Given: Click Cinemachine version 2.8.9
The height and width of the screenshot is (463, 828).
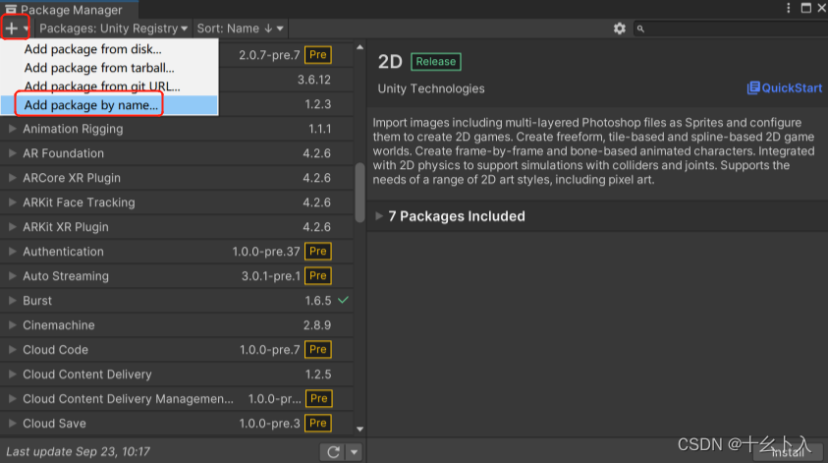Looking at the screenshot, I should click(x=317, y=325).
